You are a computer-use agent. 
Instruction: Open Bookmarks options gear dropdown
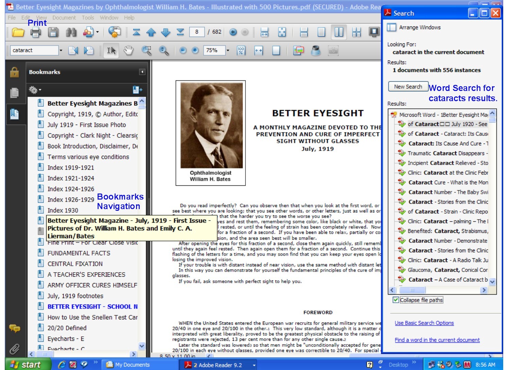[35, 90]
